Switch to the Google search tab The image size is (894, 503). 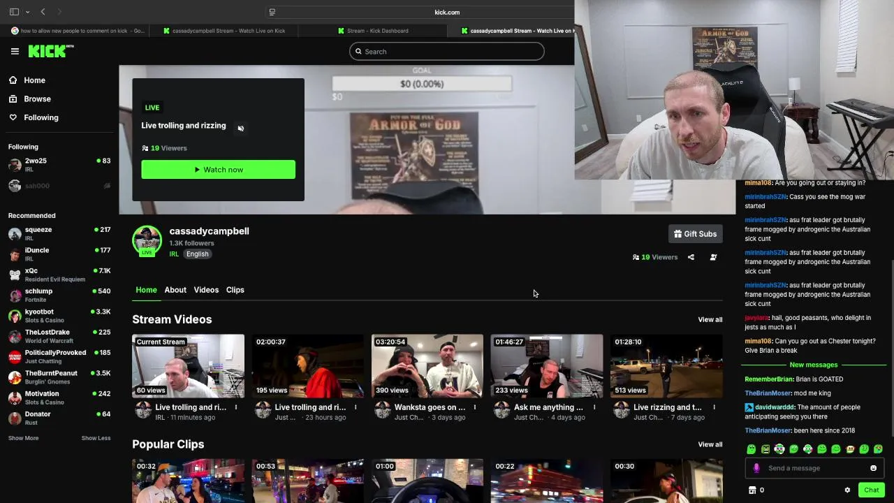pyautogui.click(x=78, y=31)
